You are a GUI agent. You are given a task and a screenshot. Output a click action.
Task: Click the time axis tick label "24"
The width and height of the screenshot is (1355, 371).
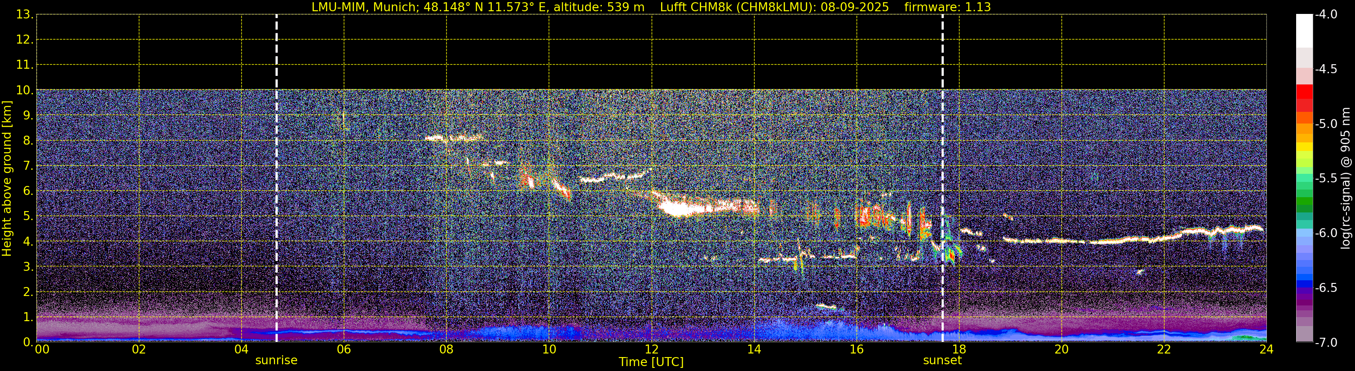pos(1266,349)
